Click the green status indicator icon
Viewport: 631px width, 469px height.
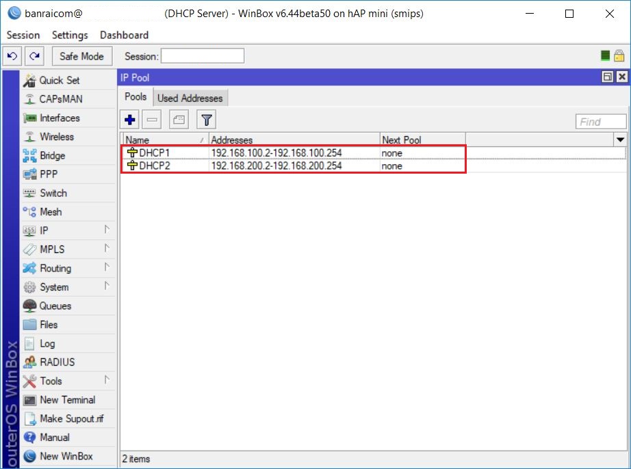[605, 55]
